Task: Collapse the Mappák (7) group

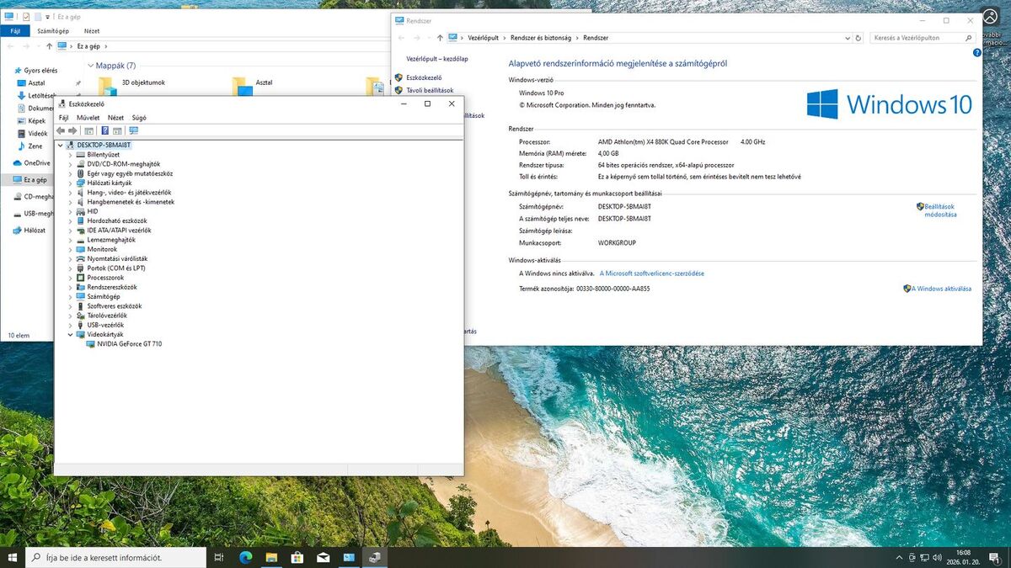Action: point(91,66)
